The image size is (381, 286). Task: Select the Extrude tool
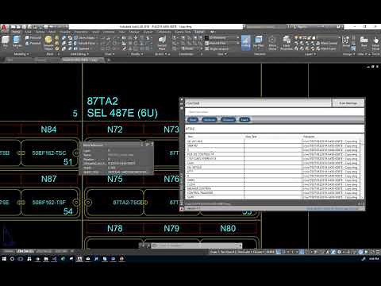click(17, 42)
